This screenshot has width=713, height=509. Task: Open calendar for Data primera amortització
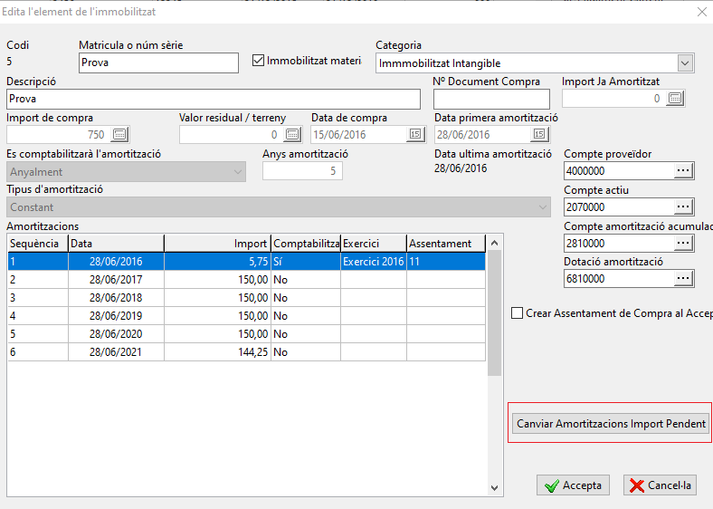[x=539, y=134]
